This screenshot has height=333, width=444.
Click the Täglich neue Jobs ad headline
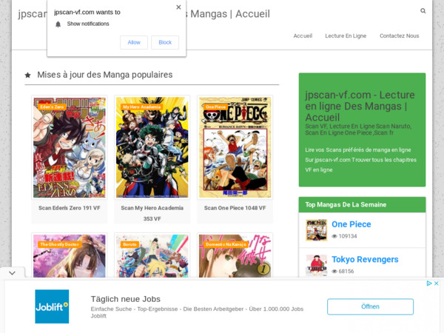click(126, 299)
